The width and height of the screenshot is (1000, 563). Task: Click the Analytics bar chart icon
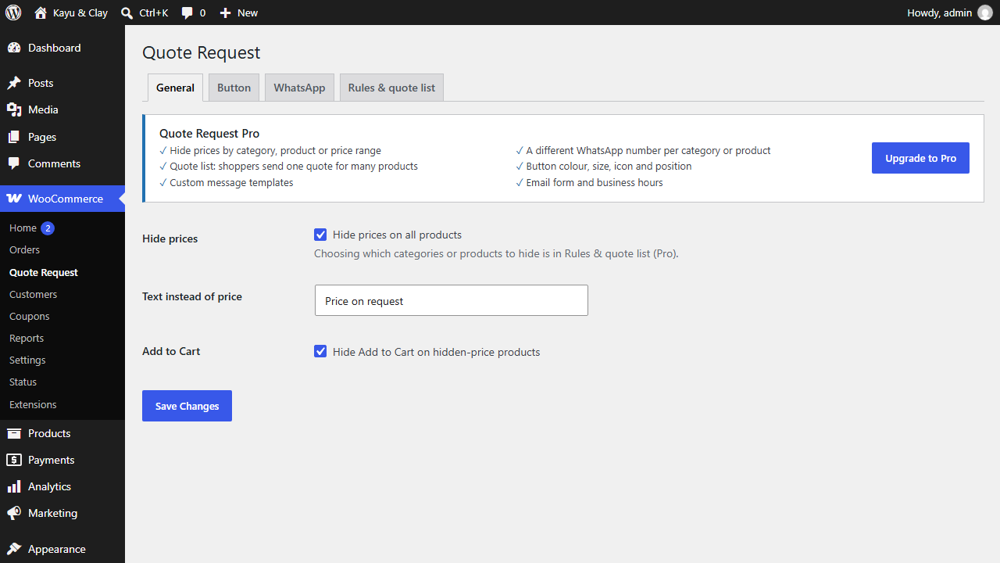pyautogui.click(x=14, y=486)
